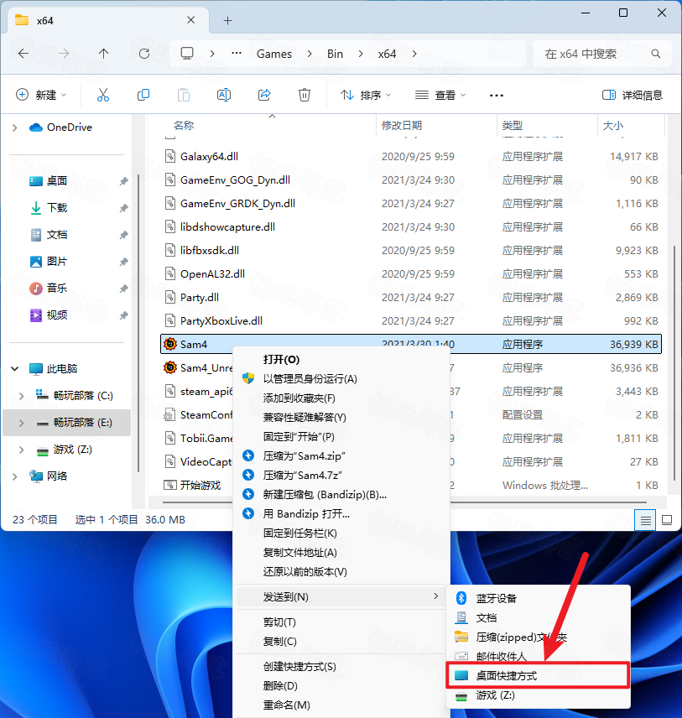Open the 发送到(N) submenu

pyautogui.click(x=341, y=596)
